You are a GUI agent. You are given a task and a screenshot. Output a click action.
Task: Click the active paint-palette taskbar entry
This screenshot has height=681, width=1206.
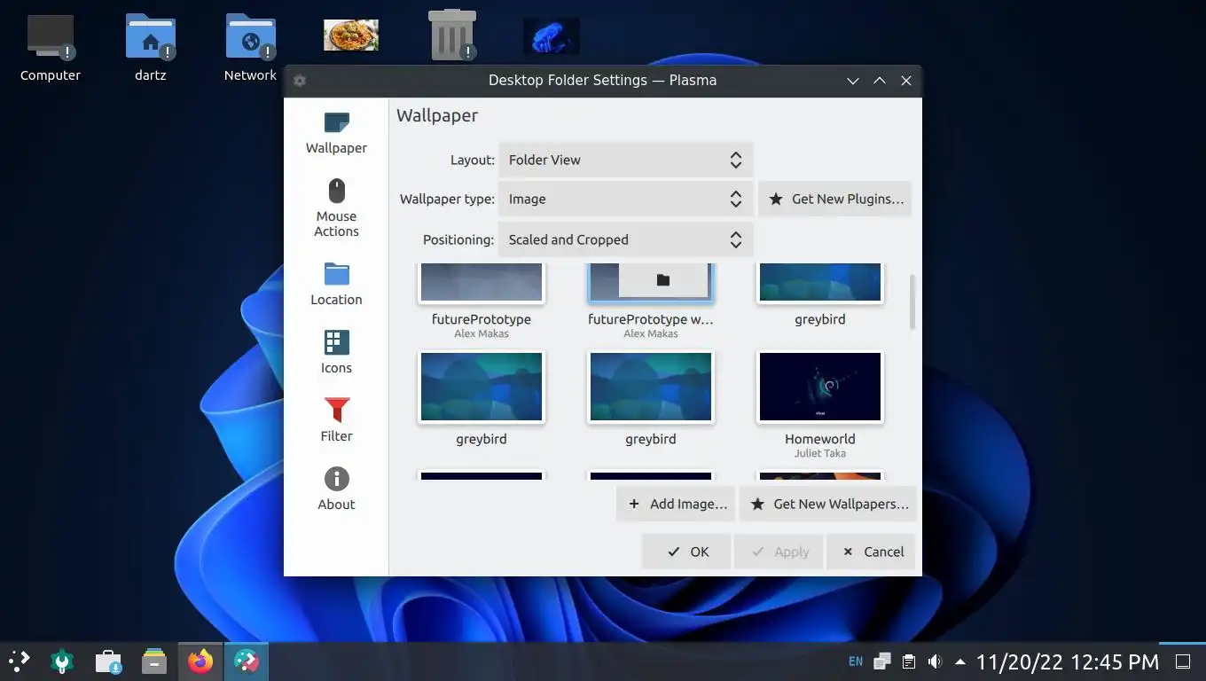pyautogui.click(x=246, y=661)
